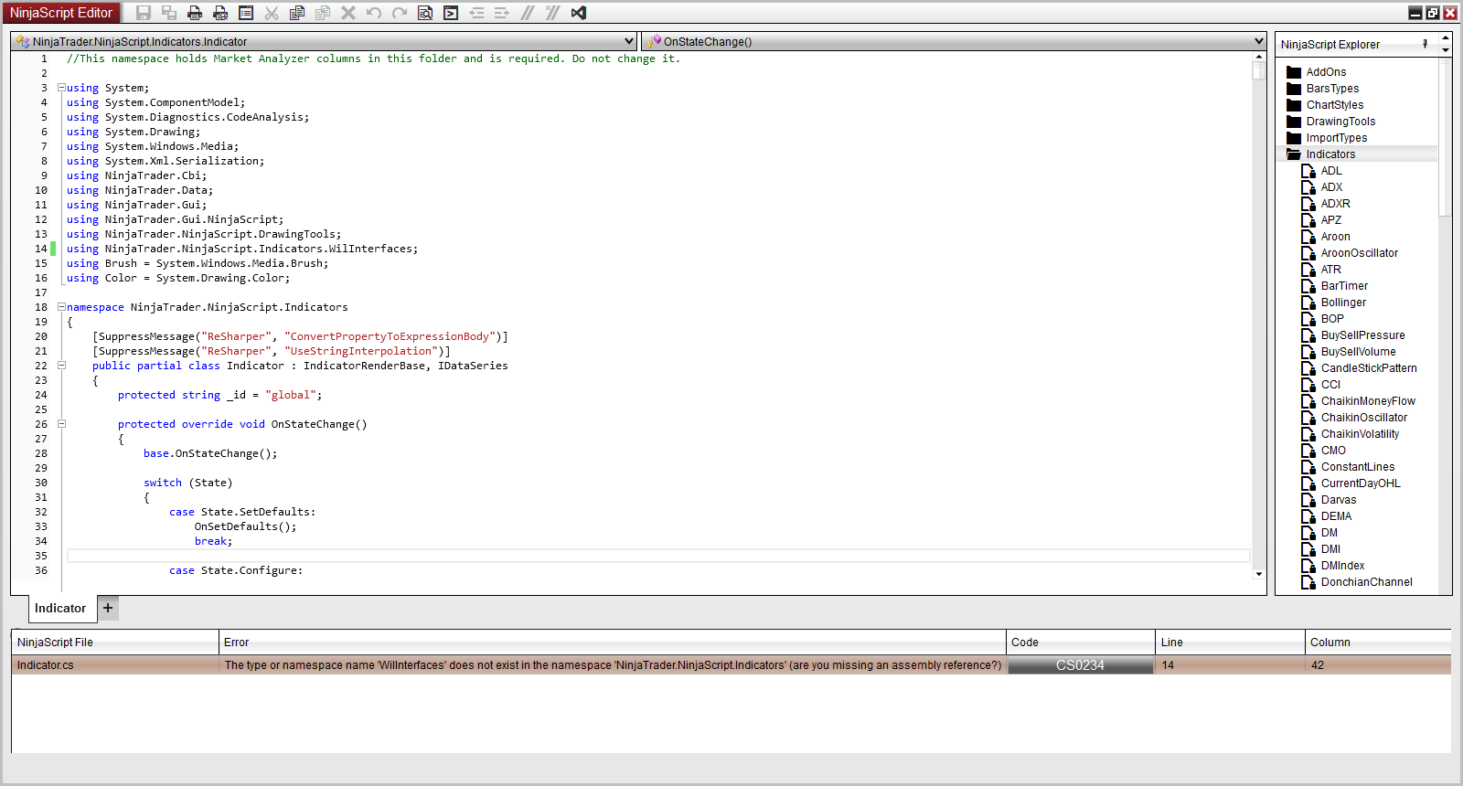Undo the last edit
The height and width of the screenshot is (786, 1463).
(x=374, y=13)
